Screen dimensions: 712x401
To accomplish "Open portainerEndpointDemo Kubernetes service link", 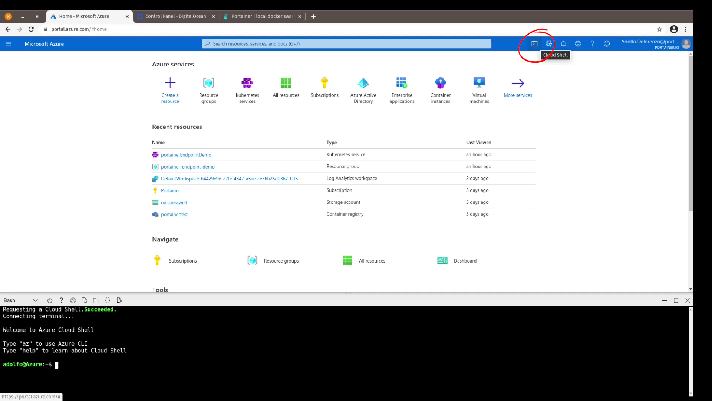I will click(x=186, y=155).
